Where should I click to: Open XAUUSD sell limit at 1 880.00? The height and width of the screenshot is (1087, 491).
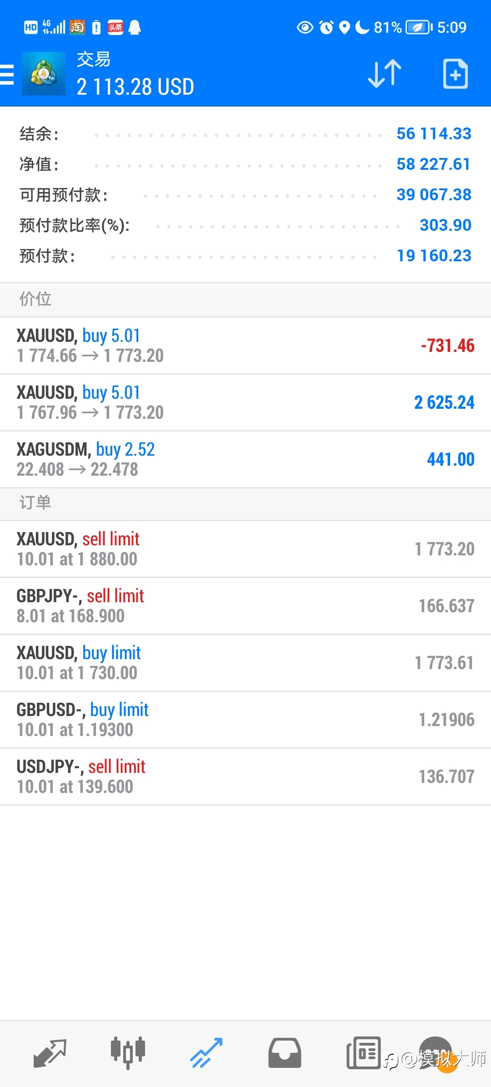click(x=245, y=549)
